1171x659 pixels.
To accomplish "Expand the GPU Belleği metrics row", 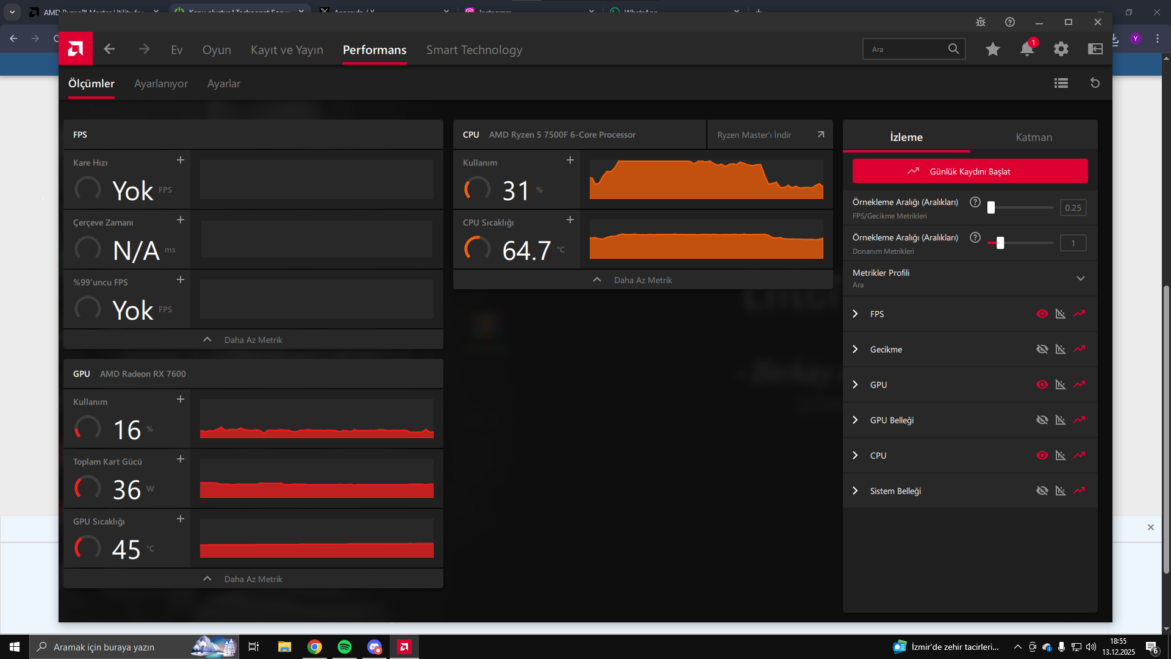I will click(855, 420).
